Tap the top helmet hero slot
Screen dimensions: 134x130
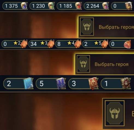(87, 26)
